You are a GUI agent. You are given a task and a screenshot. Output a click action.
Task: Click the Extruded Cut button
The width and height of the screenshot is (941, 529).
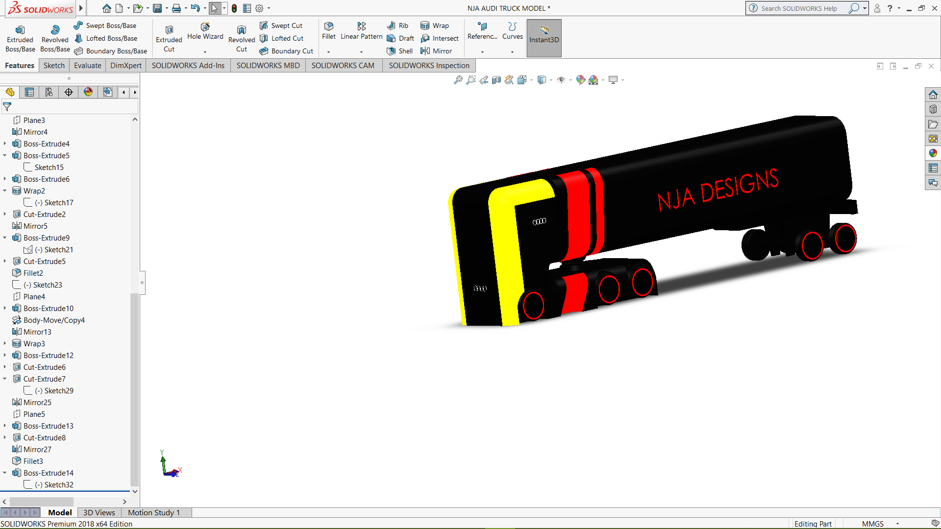169,38
